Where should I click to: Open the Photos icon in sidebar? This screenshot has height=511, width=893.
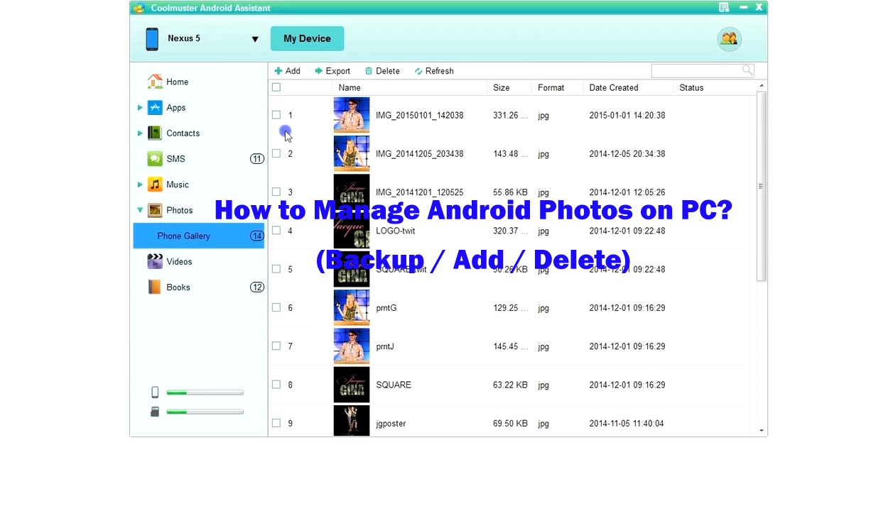click(155, 210)
